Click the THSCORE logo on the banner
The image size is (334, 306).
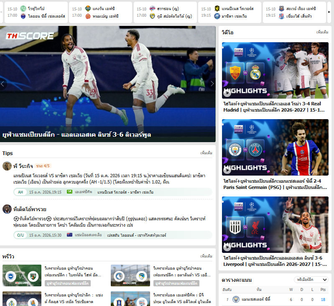pyautogui.click(x=30, y=36)
